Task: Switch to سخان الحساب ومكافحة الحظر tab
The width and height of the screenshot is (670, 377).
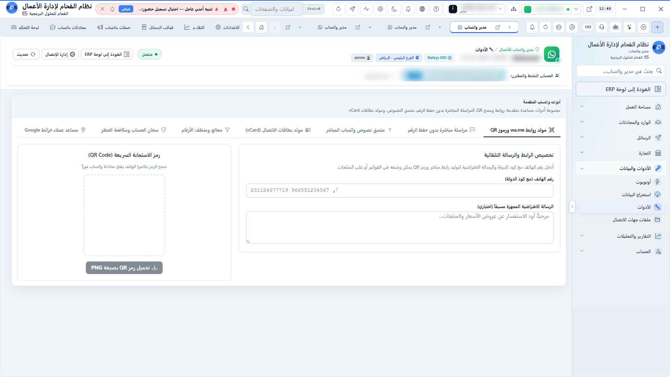Action: tap(133, 130)
